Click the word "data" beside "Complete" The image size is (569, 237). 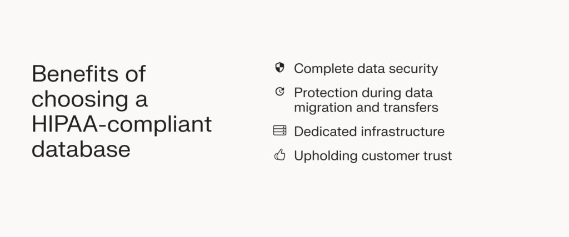click(367, 69)
